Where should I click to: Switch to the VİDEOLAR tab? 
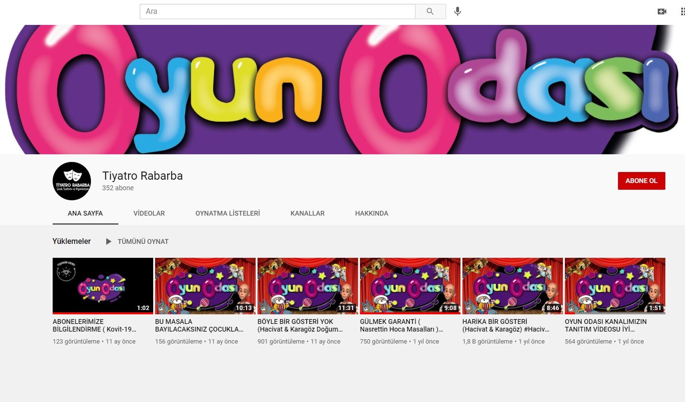[149, 213]
